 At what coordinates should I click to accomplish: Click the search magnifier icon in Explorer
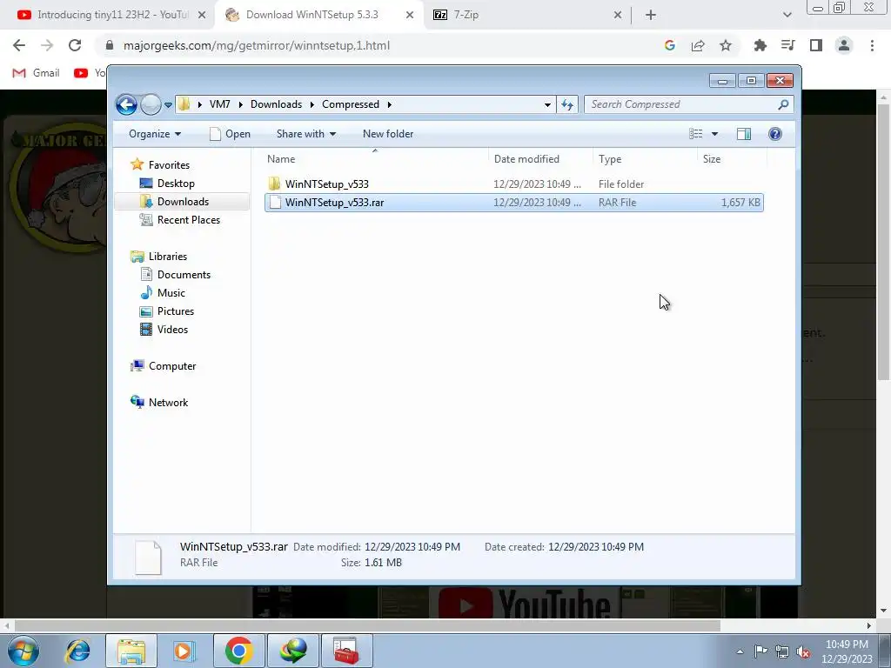click(784, 104)
